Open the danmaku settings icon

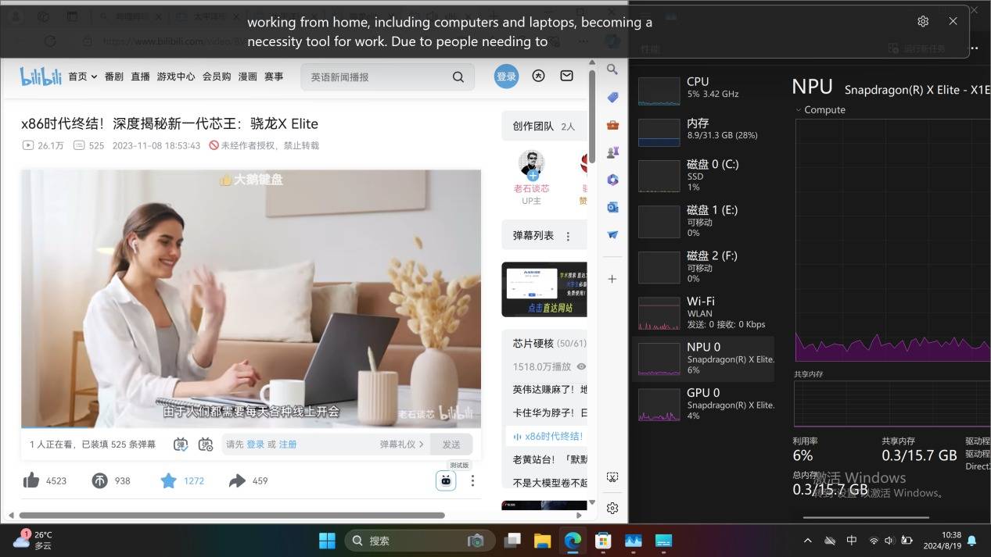tap(206, 445)
